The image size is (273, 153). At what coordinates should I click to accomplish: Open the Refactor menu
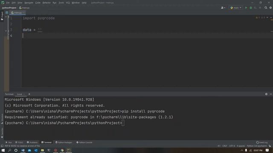coord(46,3)
